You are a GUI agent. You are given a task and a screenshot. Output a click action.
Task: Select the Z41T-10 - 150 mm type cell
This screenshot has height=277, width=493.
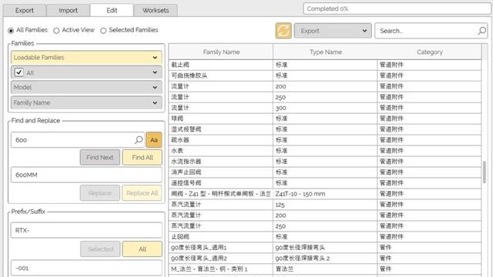325,194
